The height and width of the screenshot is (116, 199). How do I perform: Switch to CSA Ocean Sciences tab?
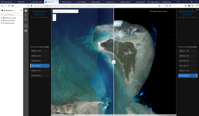click(x=7, y=2)
